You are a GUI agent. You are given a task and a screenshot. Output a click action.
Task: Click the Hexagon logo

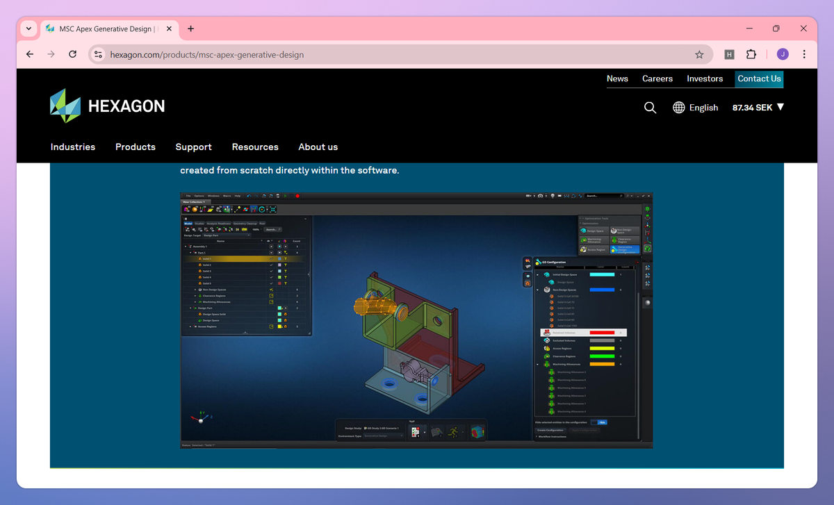coord(107,106)
